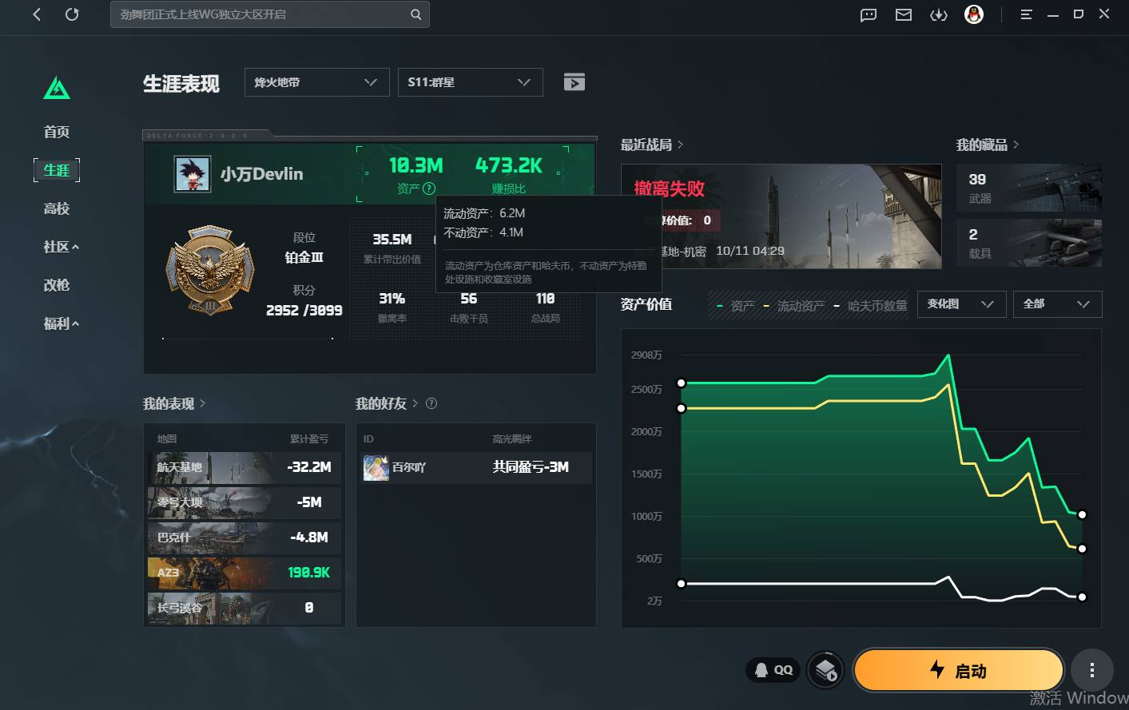Click the green Delta Force logo
1129x710 pixels.
[57, 87]
